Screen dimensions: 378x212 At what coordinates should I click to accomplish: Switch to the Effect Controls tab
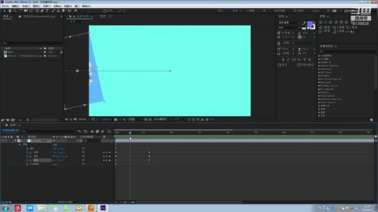(x=39, y=16)
